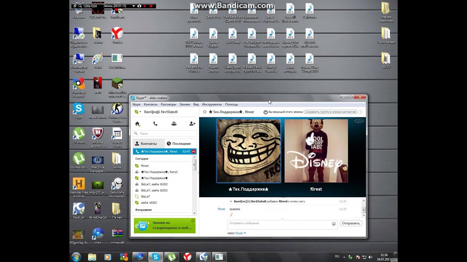Toggle the favorite star for Тех.Поддержка
Viewport: 467px width, 262px height.
pos(205,112)
